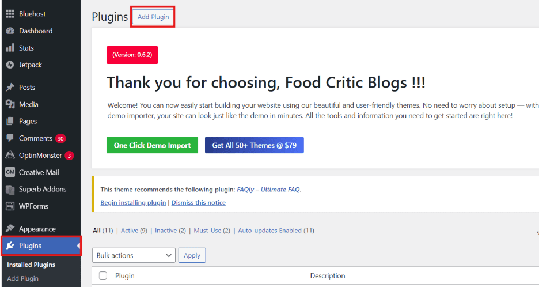Filter plugins by Inactive (2)
The height and width of the screenshot is (287, 539).
tap(170, 231)
